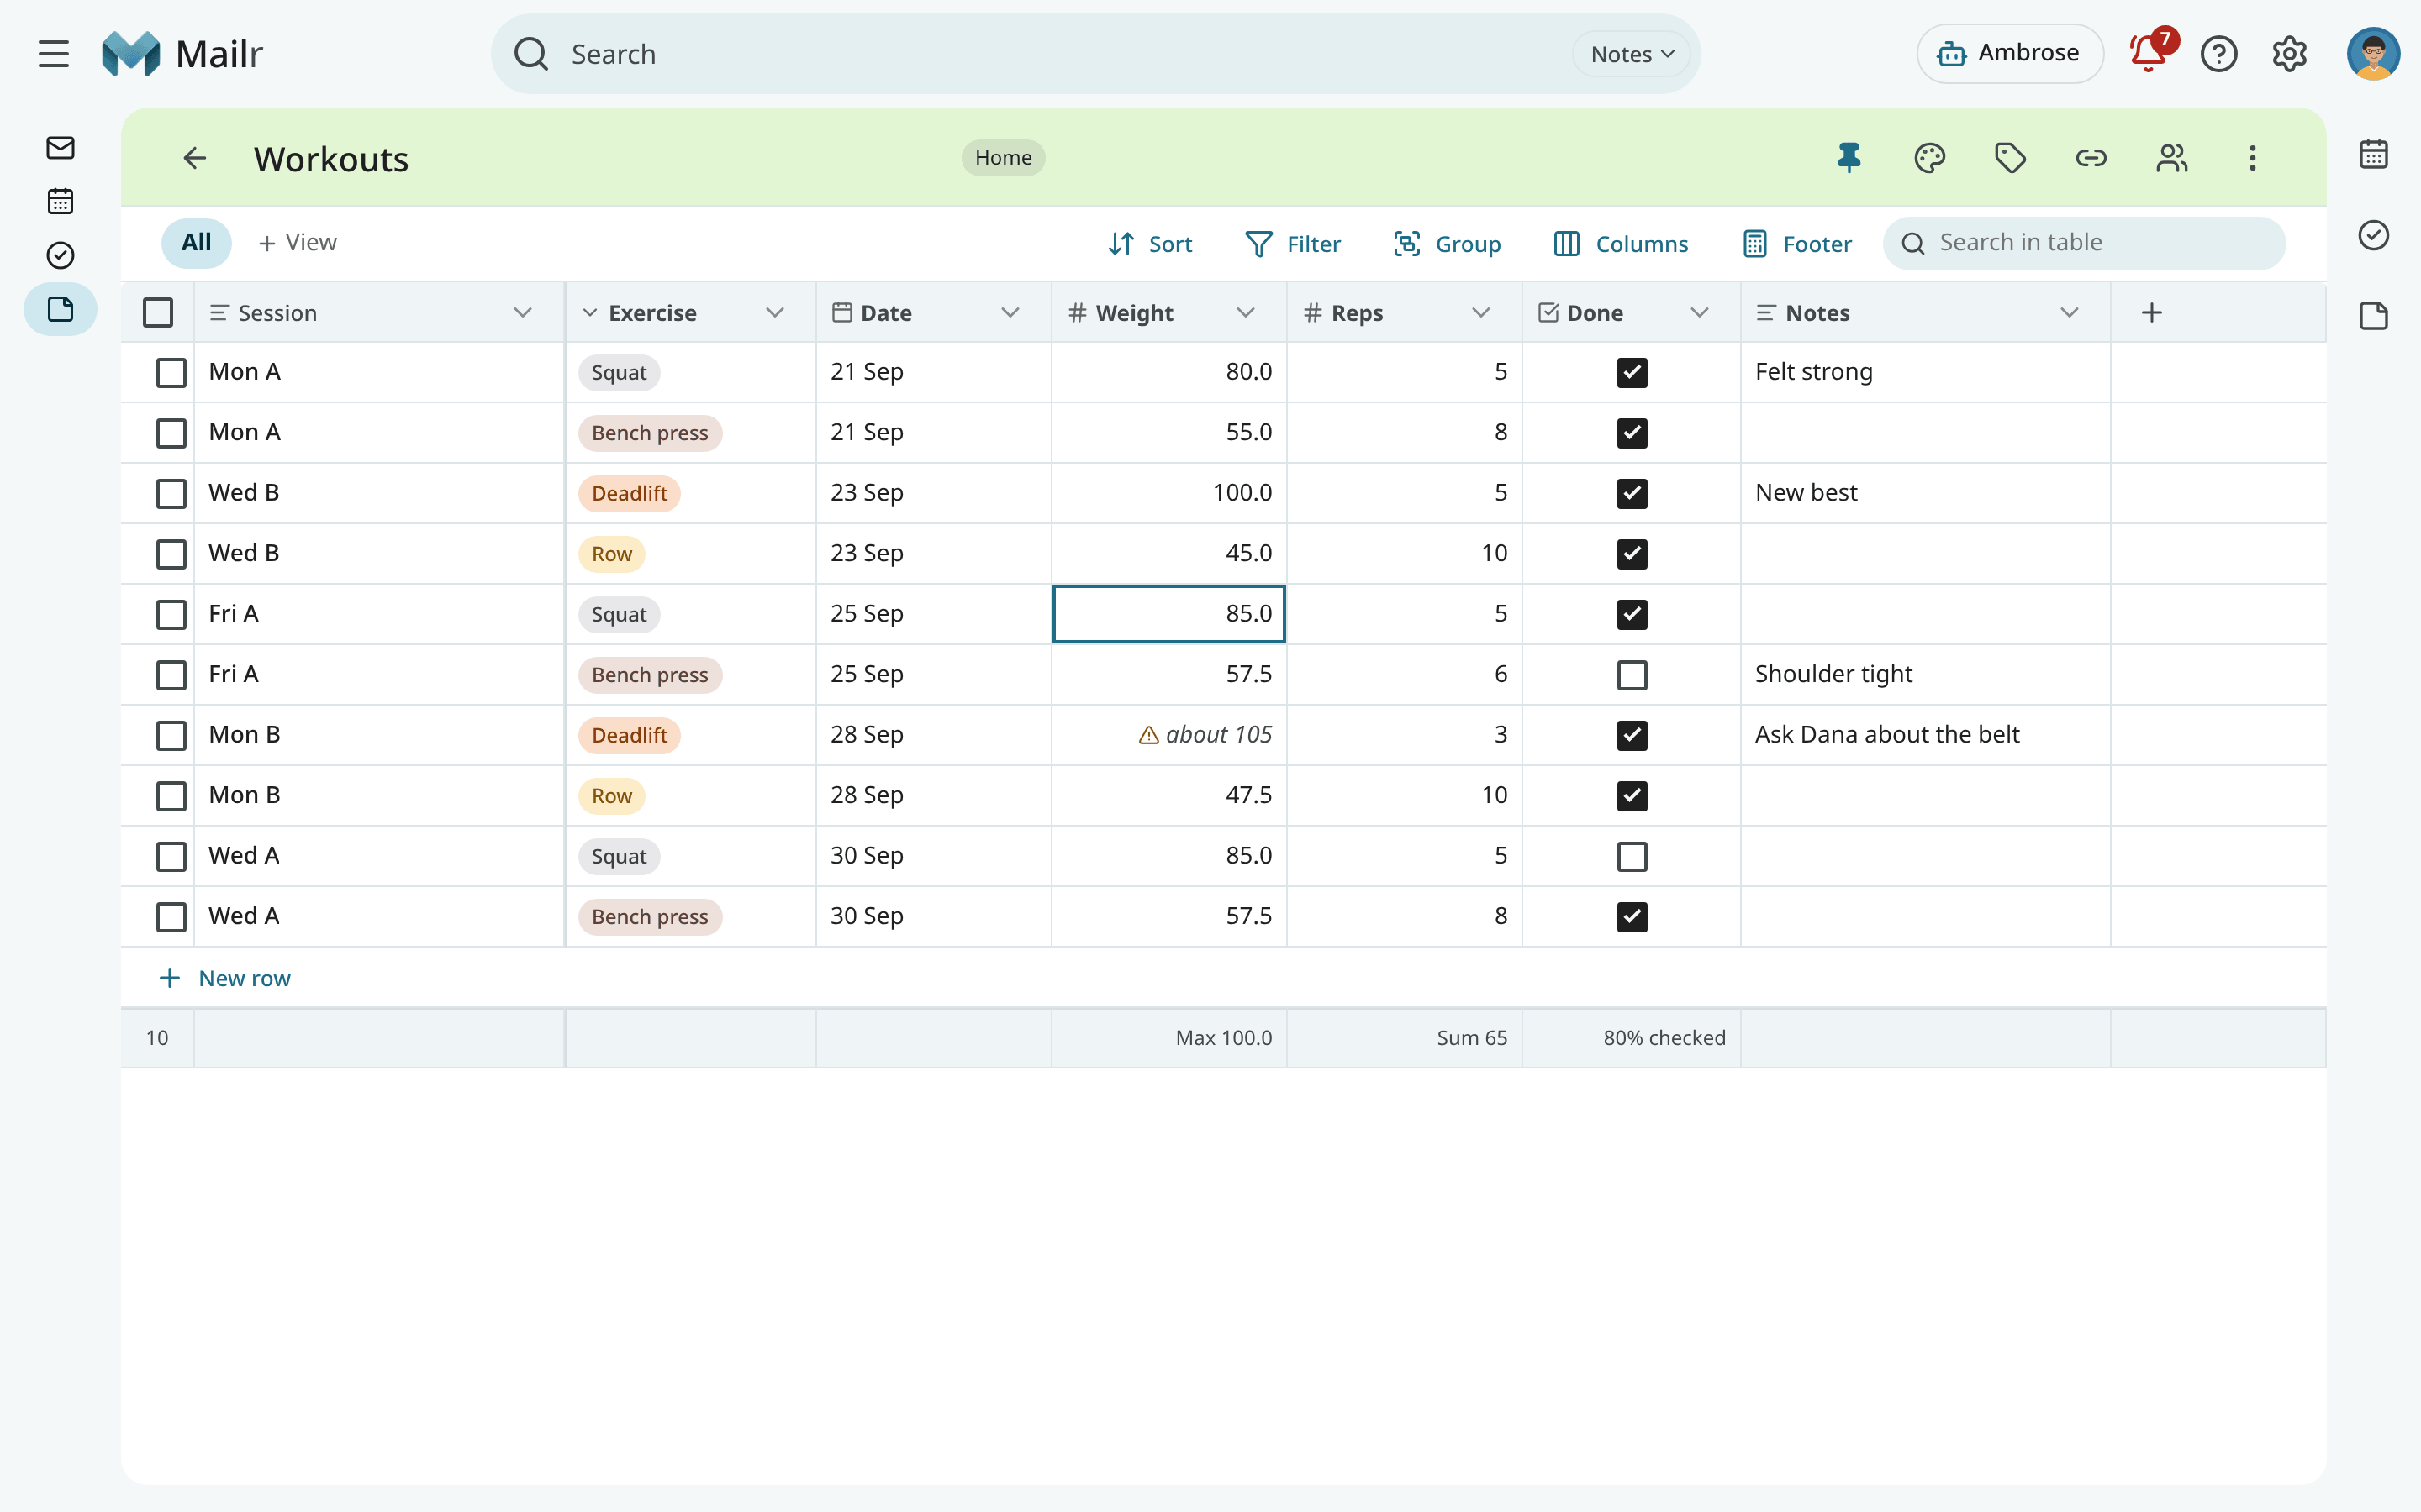
Task: Open the Filter options
Action: (1293, 244)
